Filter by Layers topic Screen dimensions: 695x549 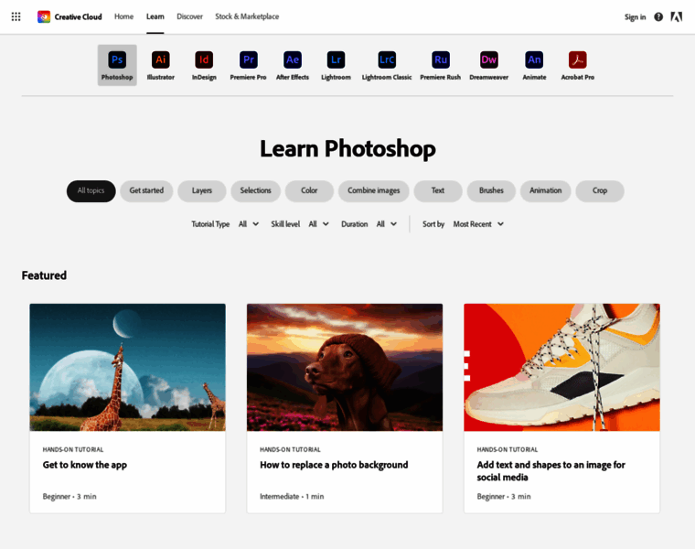click(x=202, y=190)
